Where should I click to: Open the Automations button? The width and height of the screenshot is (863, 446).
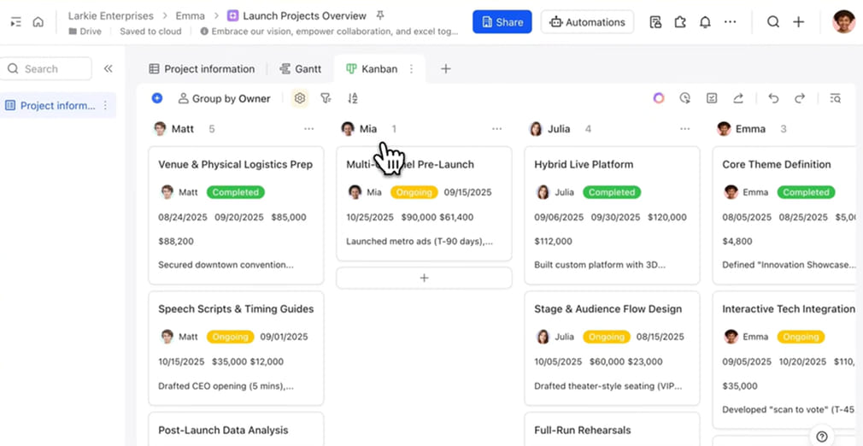pyautogui.click(x=587, y=22)
